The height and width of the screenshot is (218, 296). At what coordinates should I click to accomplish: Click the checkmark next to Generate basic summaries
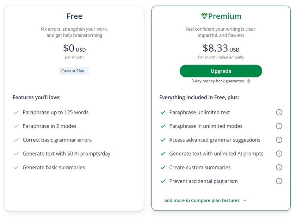[x=16, y=167]
